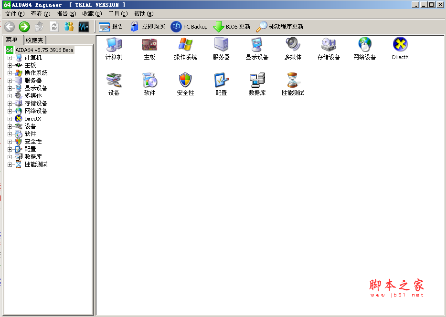446x317 pixels.
Task: Click the 驱动程序更新 toolbar button
Action: 280,27
